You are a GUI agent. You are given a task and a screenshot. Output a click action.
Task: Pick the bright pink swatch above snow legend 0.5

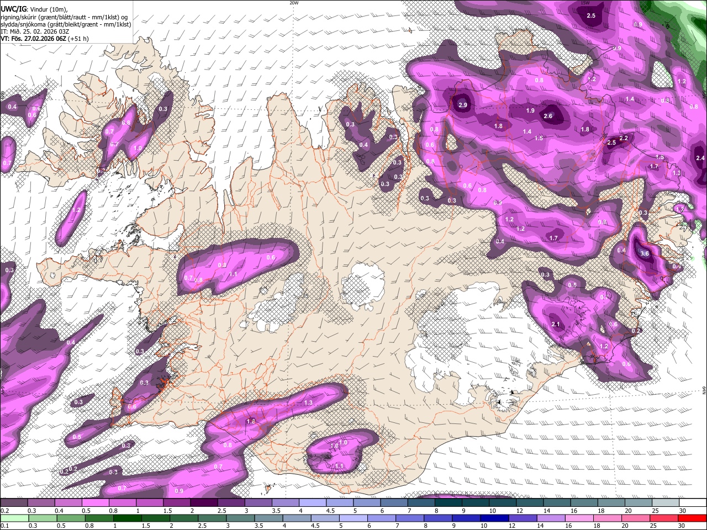pyautogui.click(x=94, y=503)
